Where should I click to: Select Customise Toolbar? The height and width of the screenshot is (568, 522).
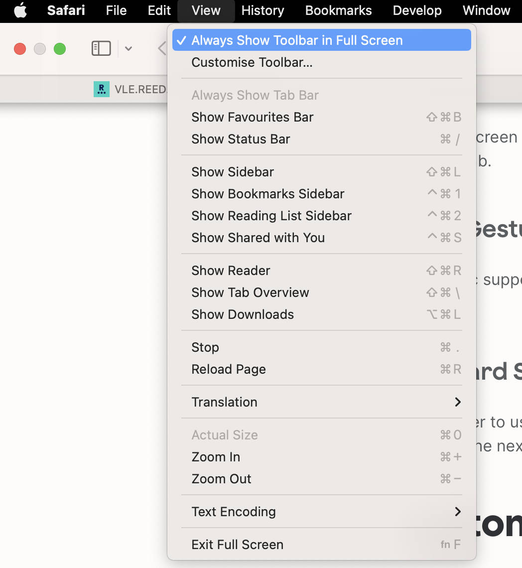(x=252, y=62)
